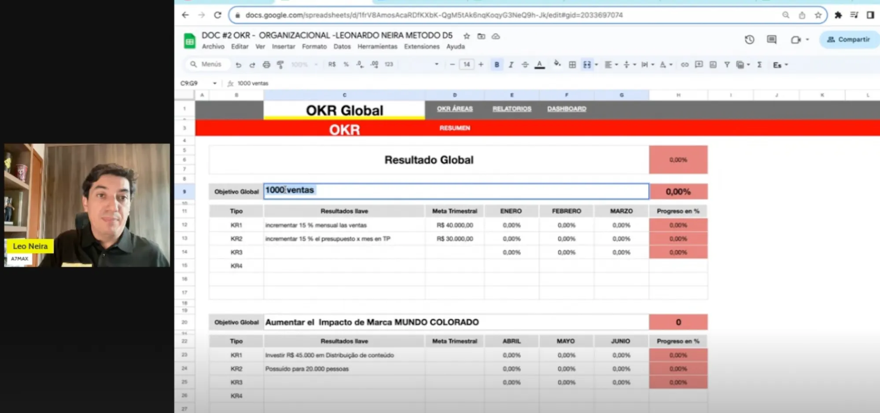
Task: Click the print icon in toolbar
Action: coord(266,65)
